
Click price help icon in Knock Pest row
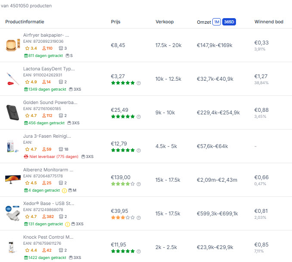point(139,251)
